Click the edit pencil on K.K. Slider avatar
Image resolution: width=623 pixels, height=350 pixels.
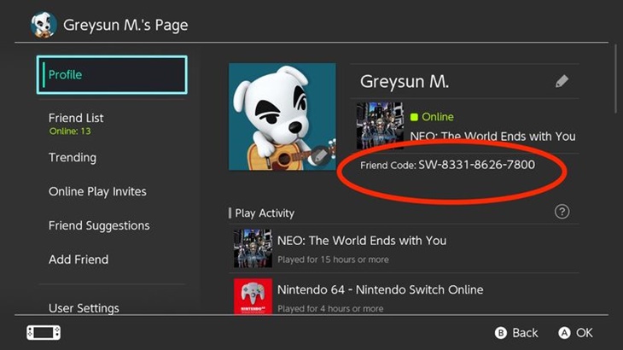click(319, 156)
